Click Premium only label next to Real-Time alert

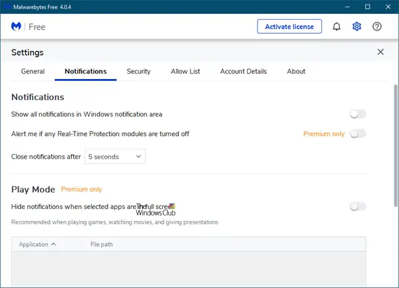(x=324, y=134)
